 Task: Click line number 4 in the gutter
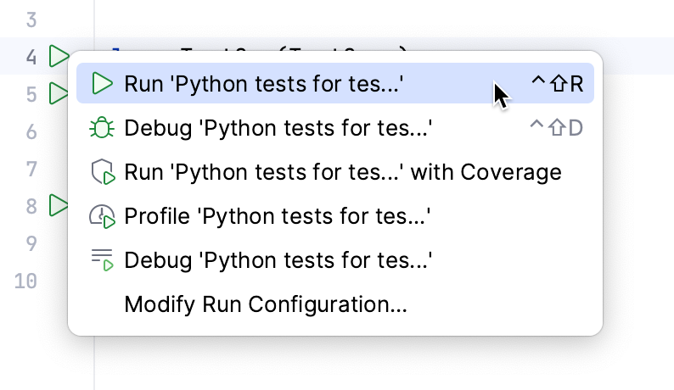point(31,58)
